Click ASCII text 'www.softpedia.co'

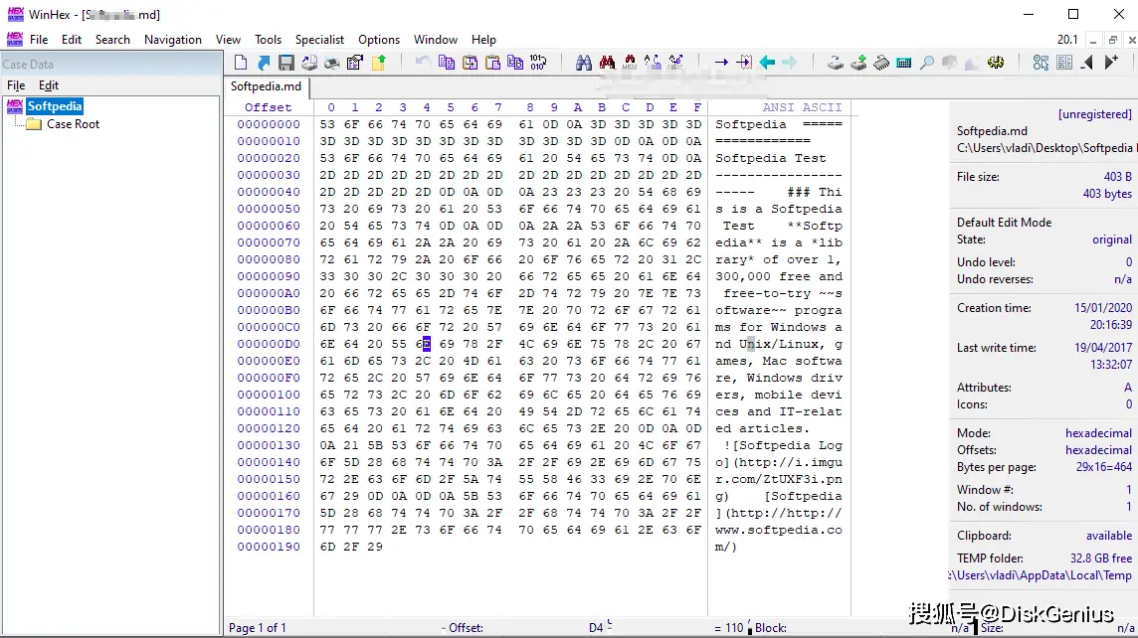point(778,530)
